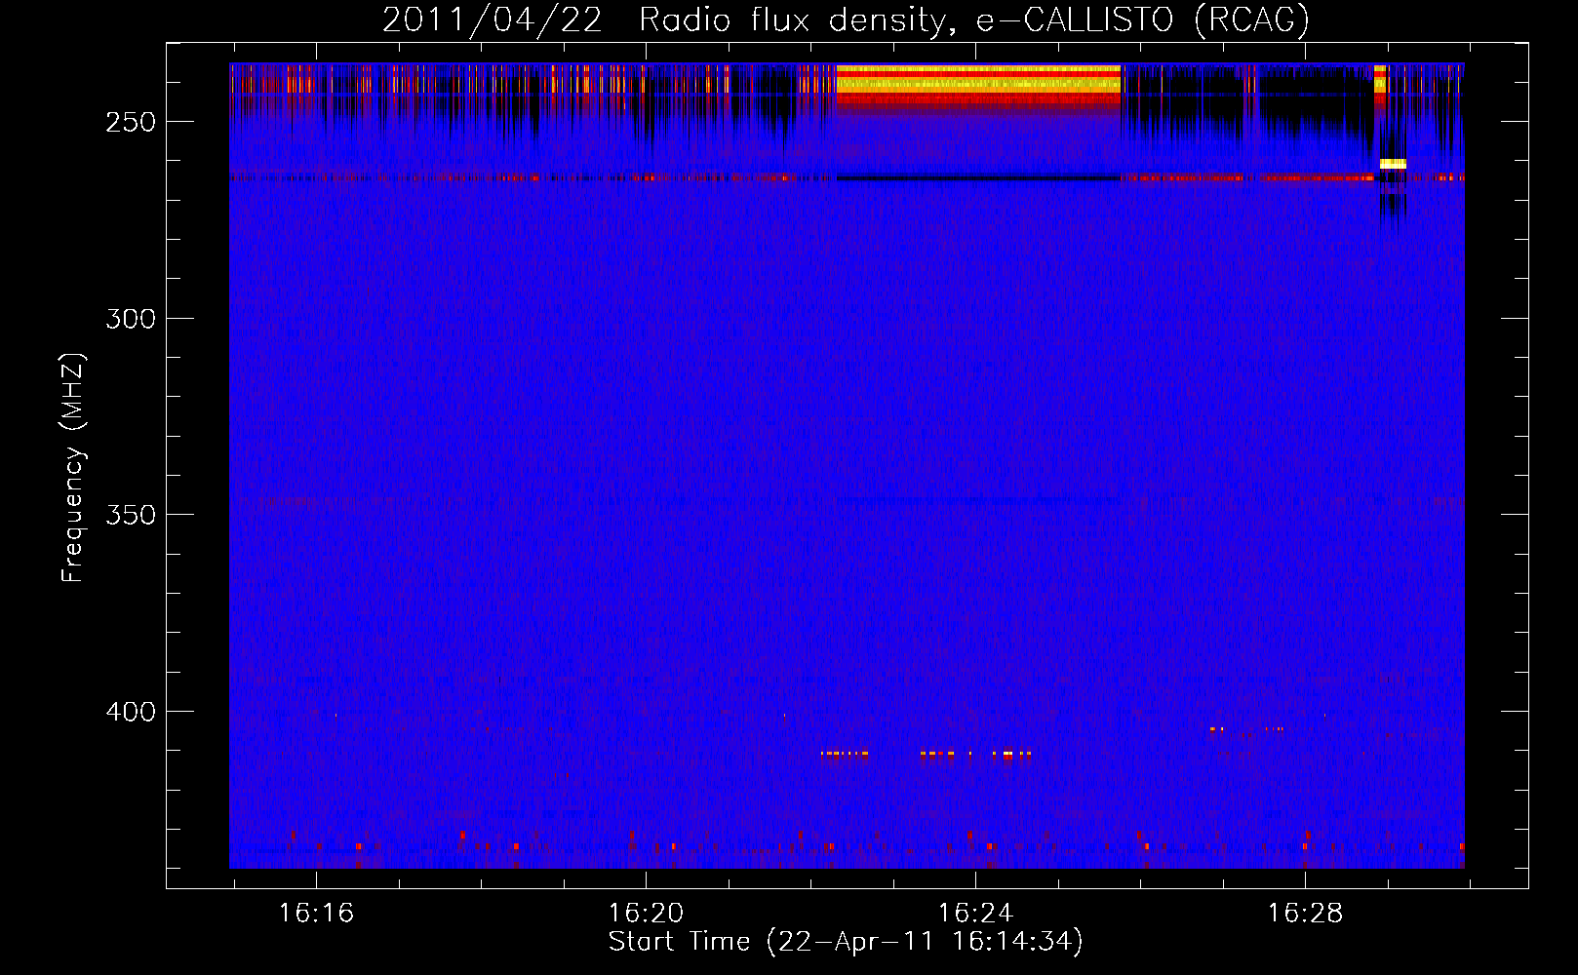Click the 16:16 time tick label
This screenshot has width=1578, height=975.
click(x=316, y=914)
